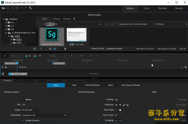188x124 pixels.
Task: Expand the A:\ drive node
Action: 6,22
